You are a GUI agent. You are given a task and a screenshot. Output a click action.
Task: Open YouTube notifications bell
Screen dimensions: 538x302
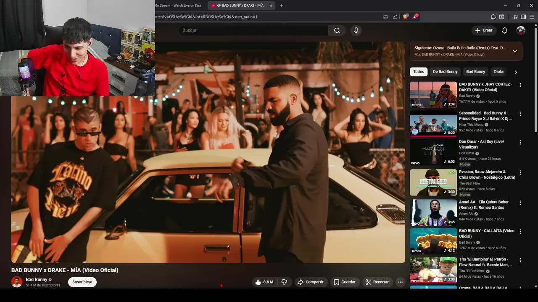point(504,30)
